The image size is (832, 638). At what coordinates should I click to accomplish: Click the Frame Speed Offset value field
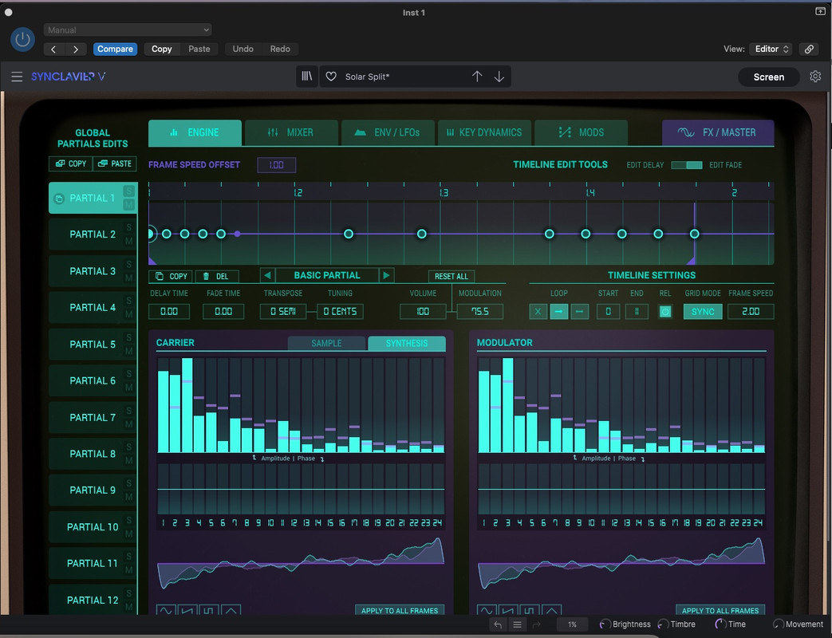(277, 165)
